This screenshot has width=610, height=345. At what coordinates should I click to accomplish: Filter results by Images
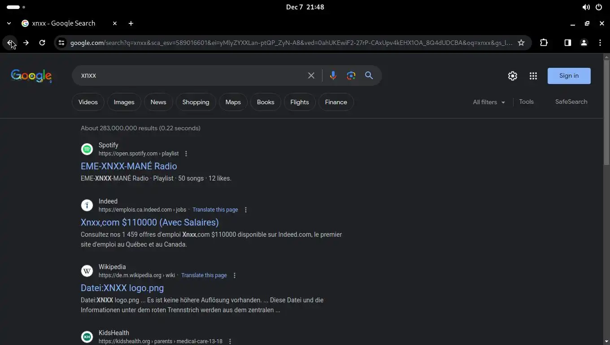124,102
